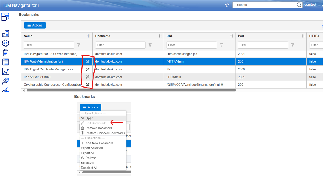Click port 2004 cell
Screen dimensions: 326x180
271,54
